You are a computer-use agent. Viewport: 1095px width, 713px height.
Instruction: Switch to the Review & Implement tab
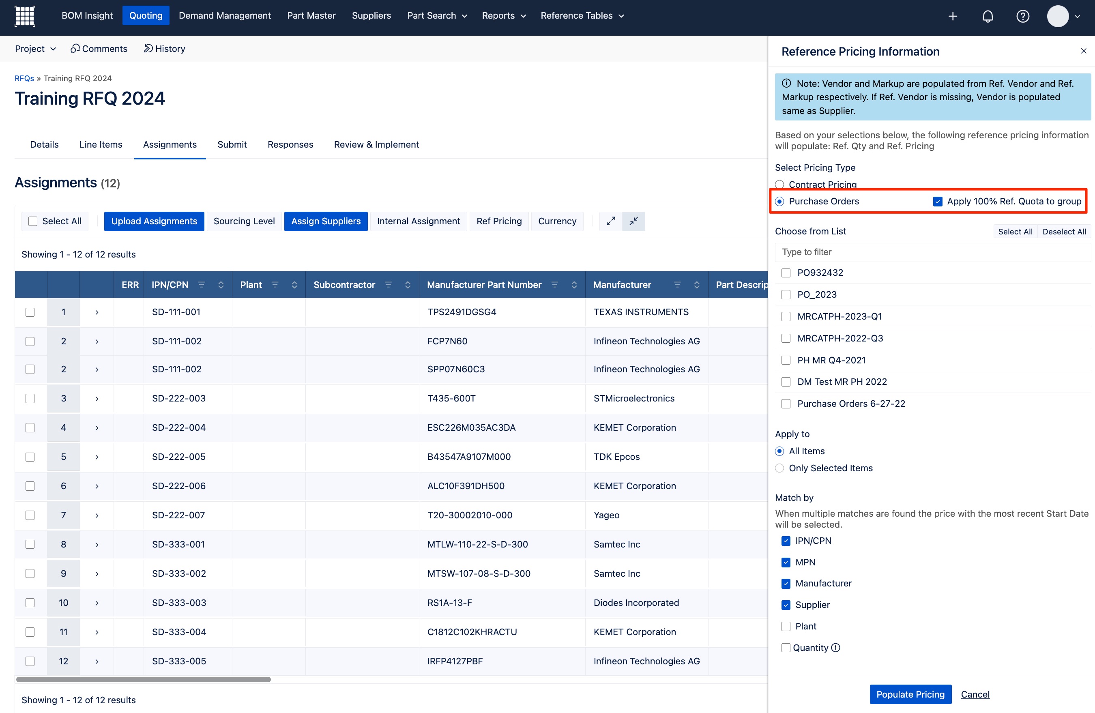376,144
